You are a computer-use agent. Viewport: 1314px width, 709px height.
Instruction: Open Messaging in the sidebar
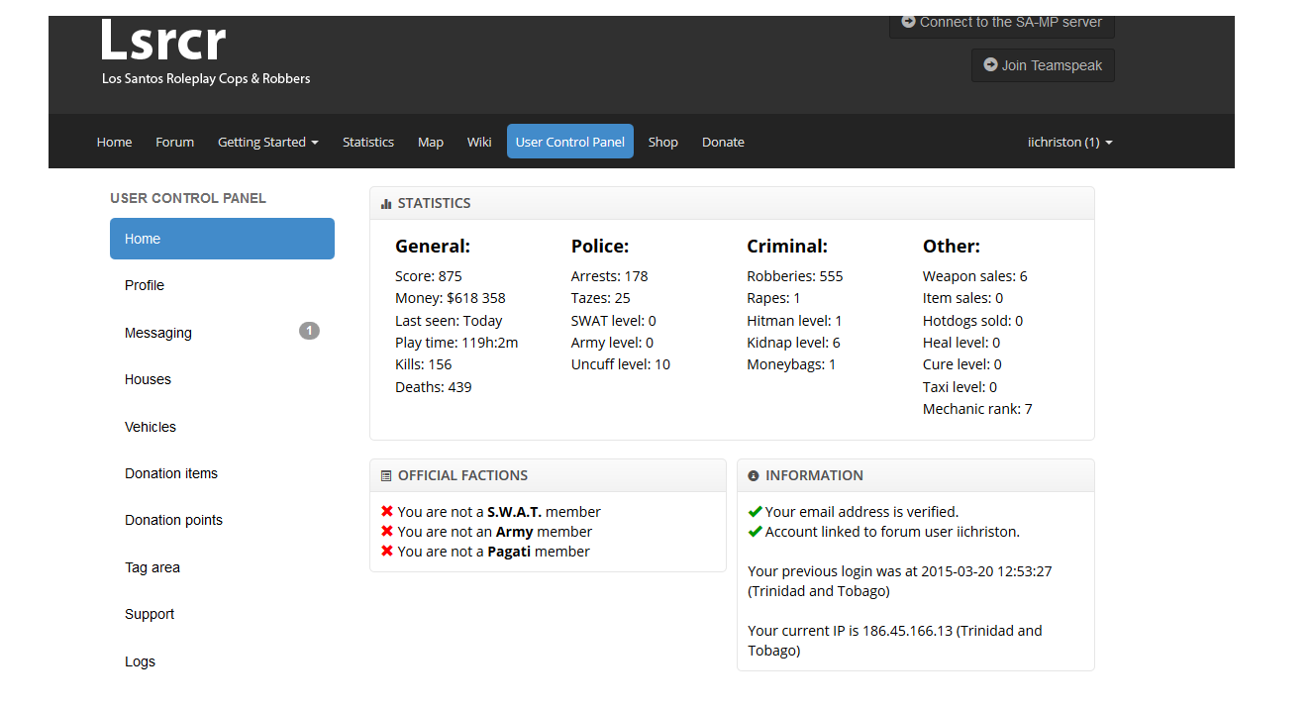point(222,332)
